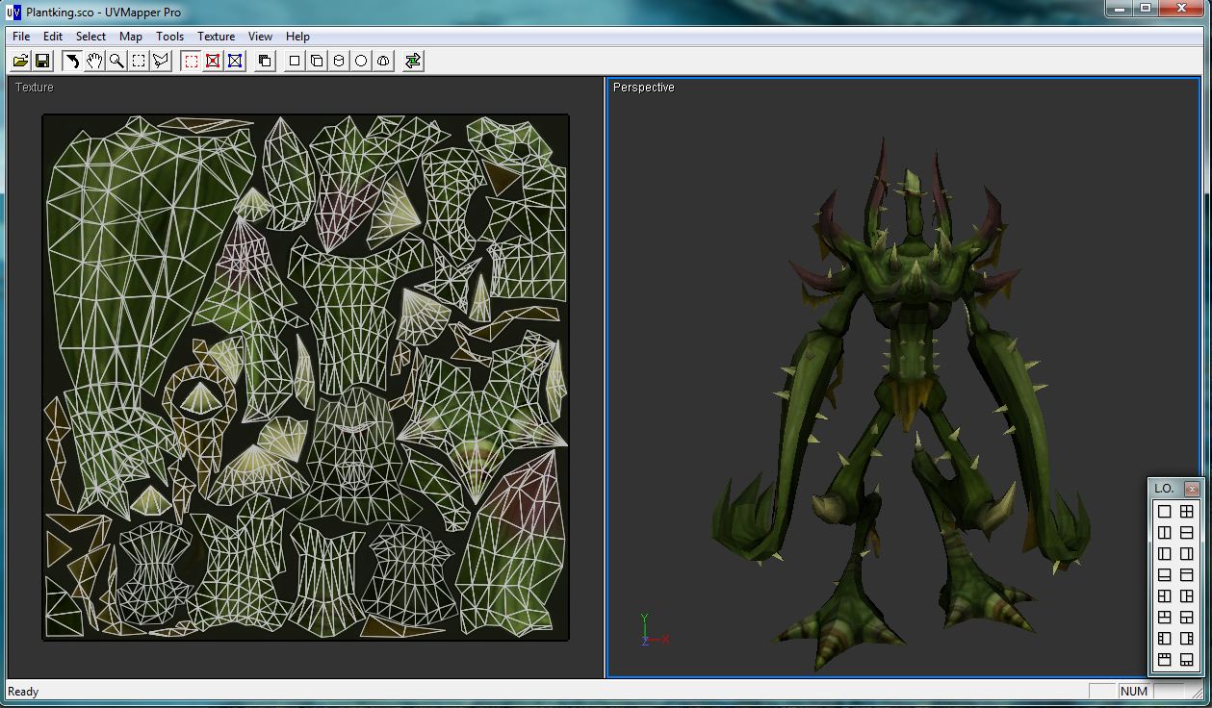
Task: Choose the box mapping cube icon
Action: pos(318,61)
